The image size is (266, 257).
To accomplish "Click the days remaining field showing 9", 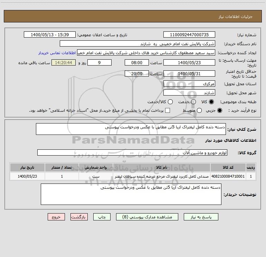I will [99, 62].
